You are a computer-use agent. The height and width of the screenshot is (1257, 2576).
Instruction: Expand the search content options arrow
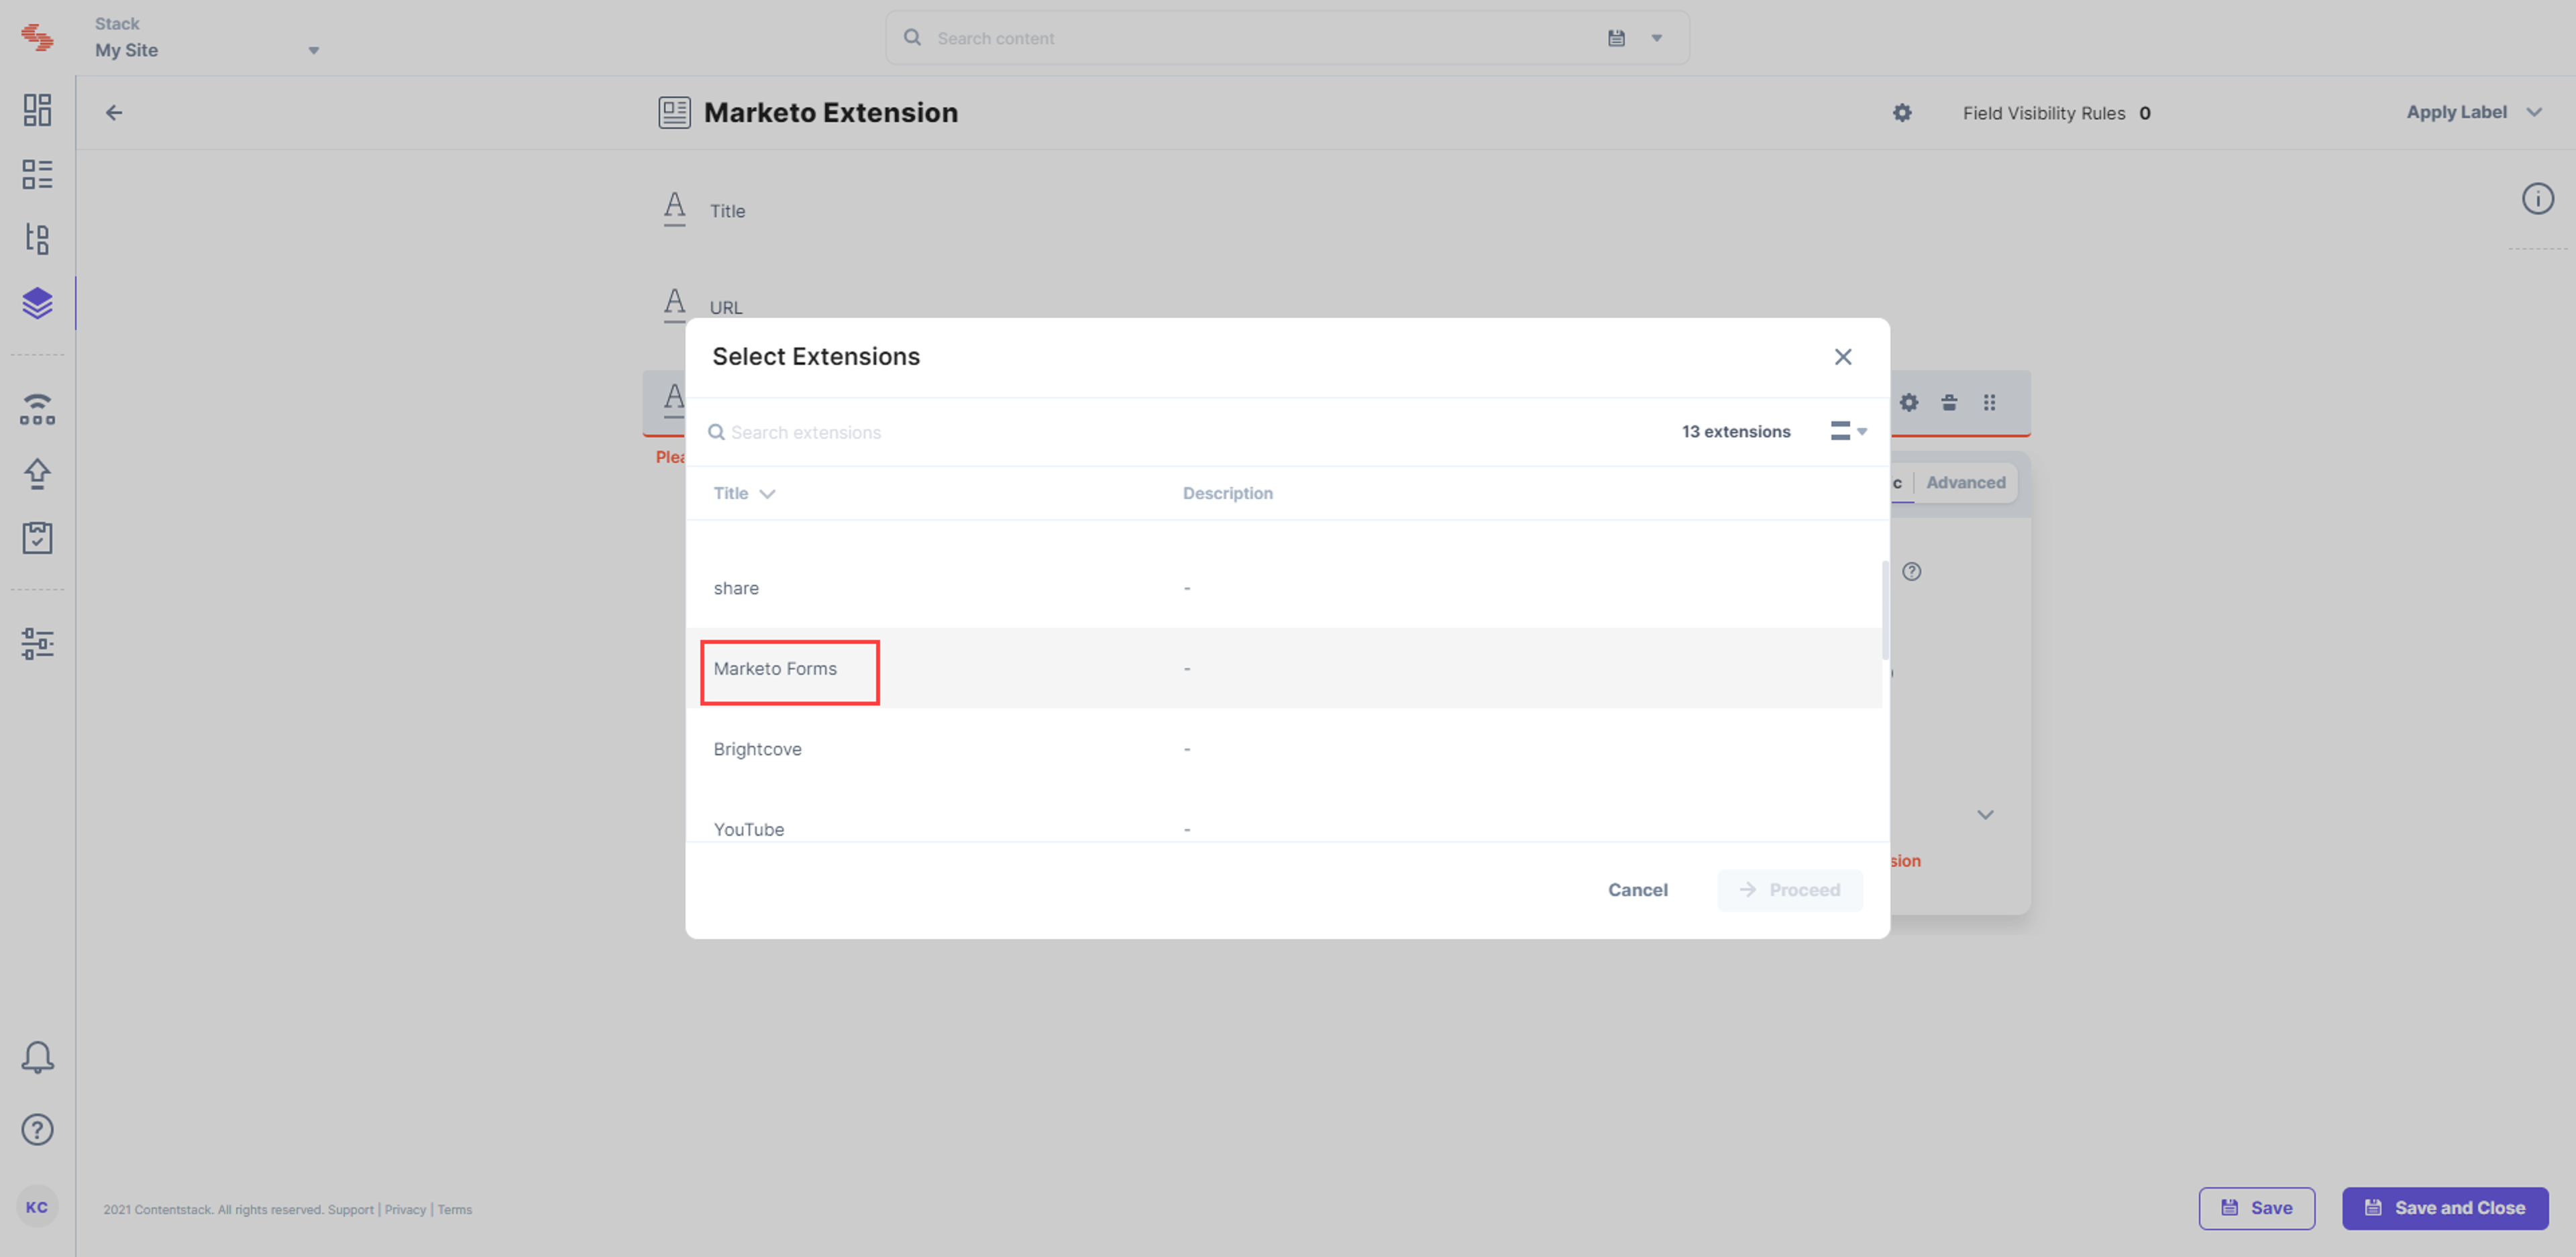(x=1657, y=38)
